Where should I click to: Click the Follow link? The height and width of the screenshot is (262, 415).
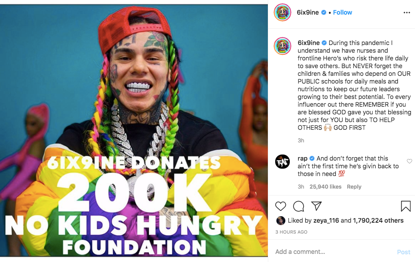tap(343, 13)
